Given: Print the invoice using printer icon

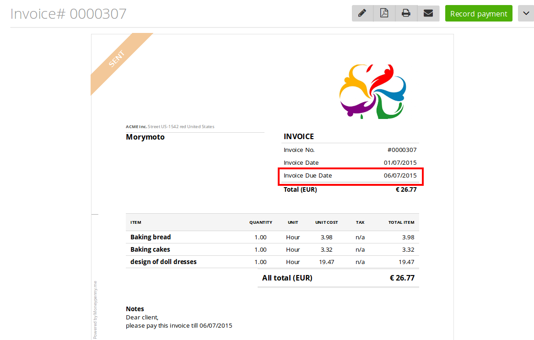Looking at the screenshot, I should (406, 13).
